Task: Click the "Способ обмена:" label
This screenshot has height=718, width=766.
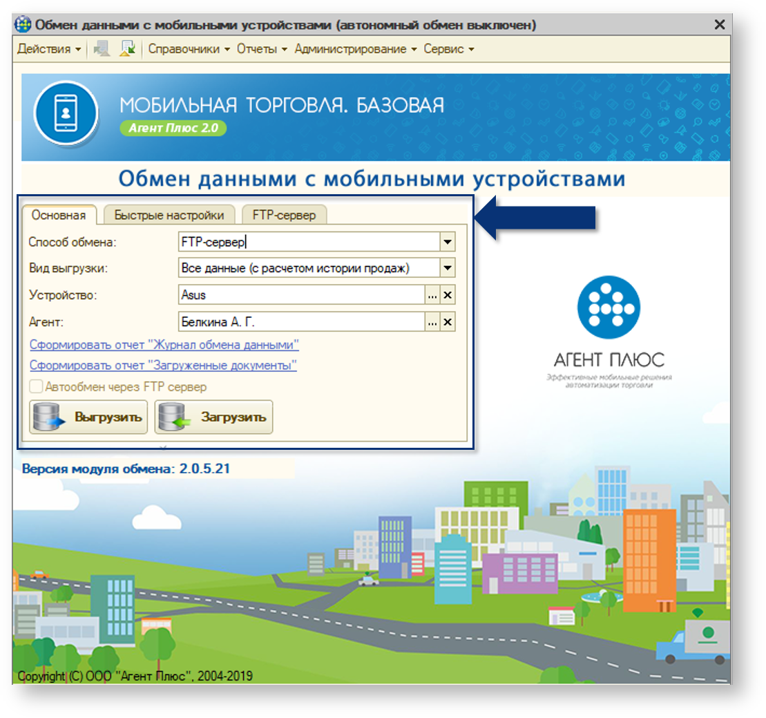Action: click(x=73, y=242)
